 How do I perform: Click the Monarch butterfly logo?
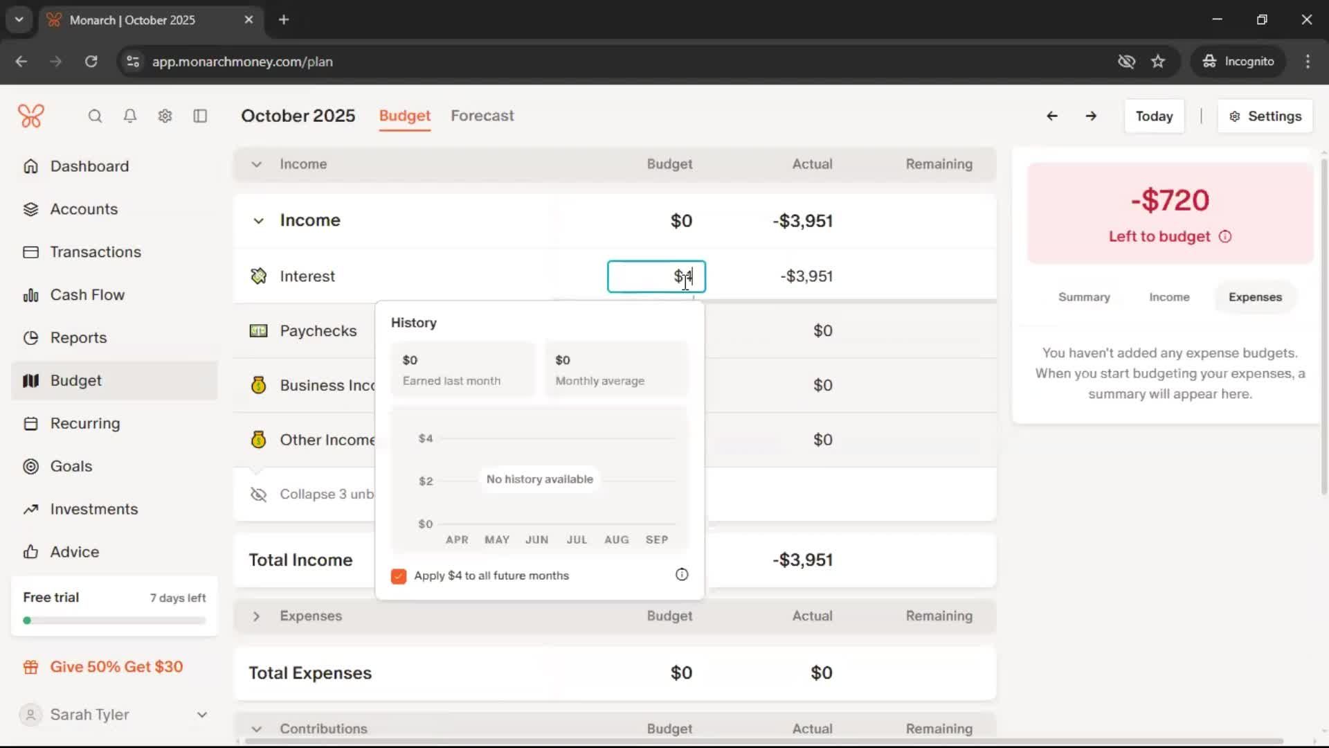[31, 116]
